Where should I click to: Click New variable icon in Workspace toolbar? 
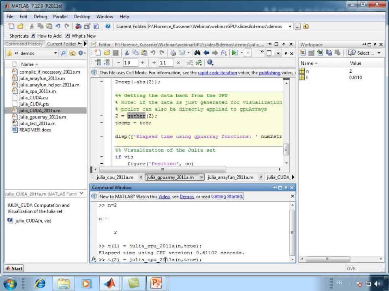click(303, 53)
